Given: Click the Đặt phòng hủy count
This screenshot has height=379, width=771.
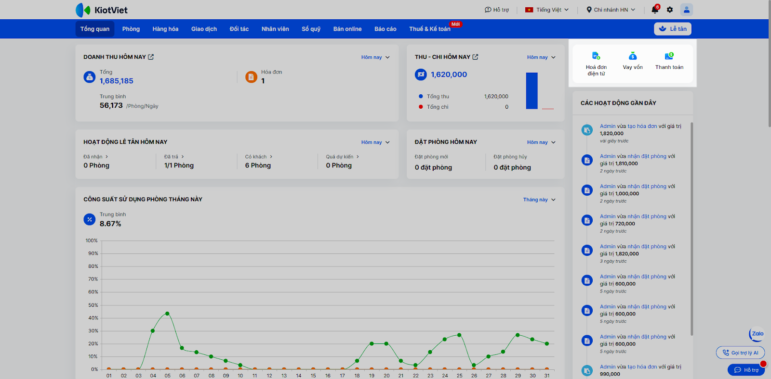Looking at the screenshot, I should pos(512,167).
